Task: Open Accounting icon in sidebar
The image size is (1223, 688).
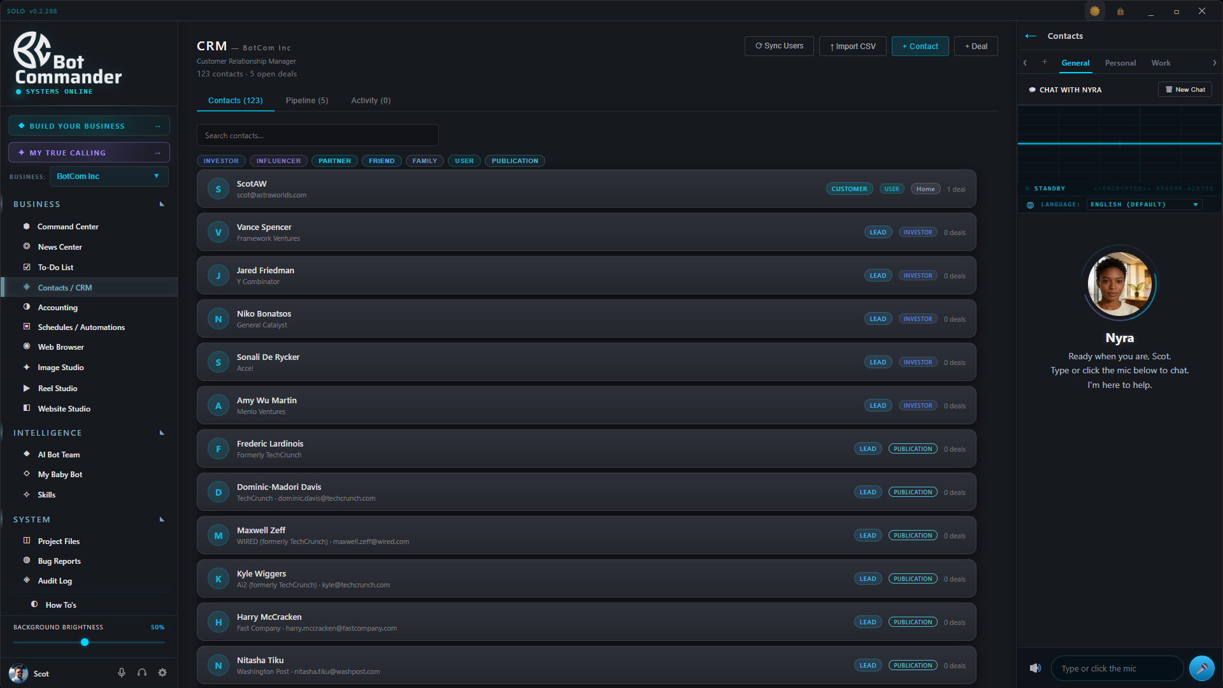Action: (x=27, y=308)
